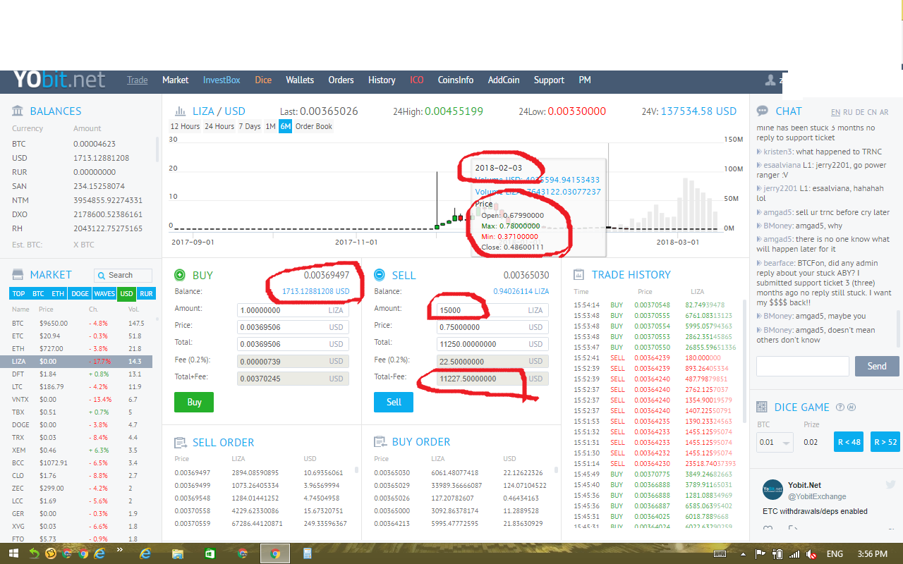
Task: Bet on R < 48
Action: coord(849,442)
